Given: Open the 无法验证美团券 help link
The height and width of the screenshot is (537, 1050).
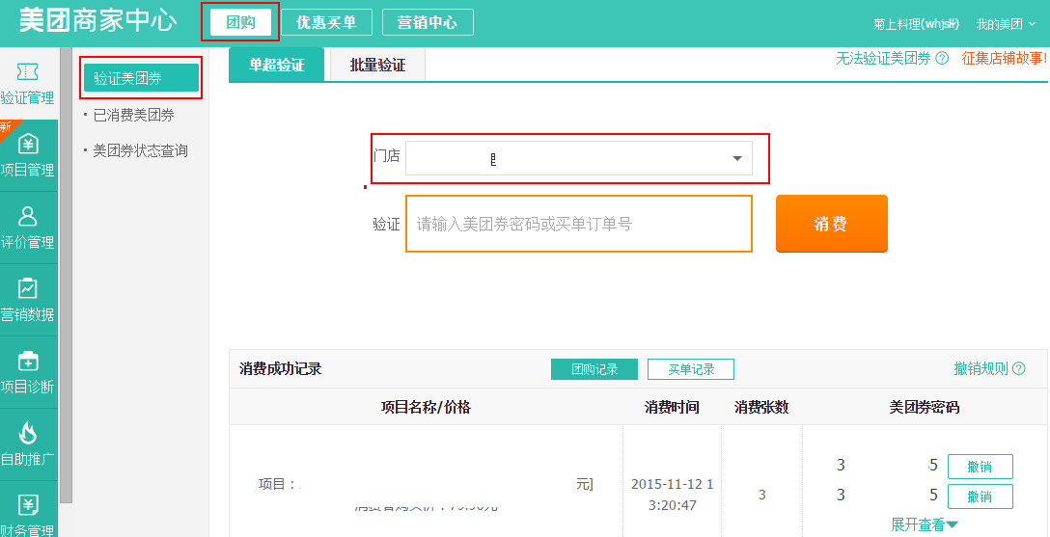Looking at the screenshot, I should (883, 58).
